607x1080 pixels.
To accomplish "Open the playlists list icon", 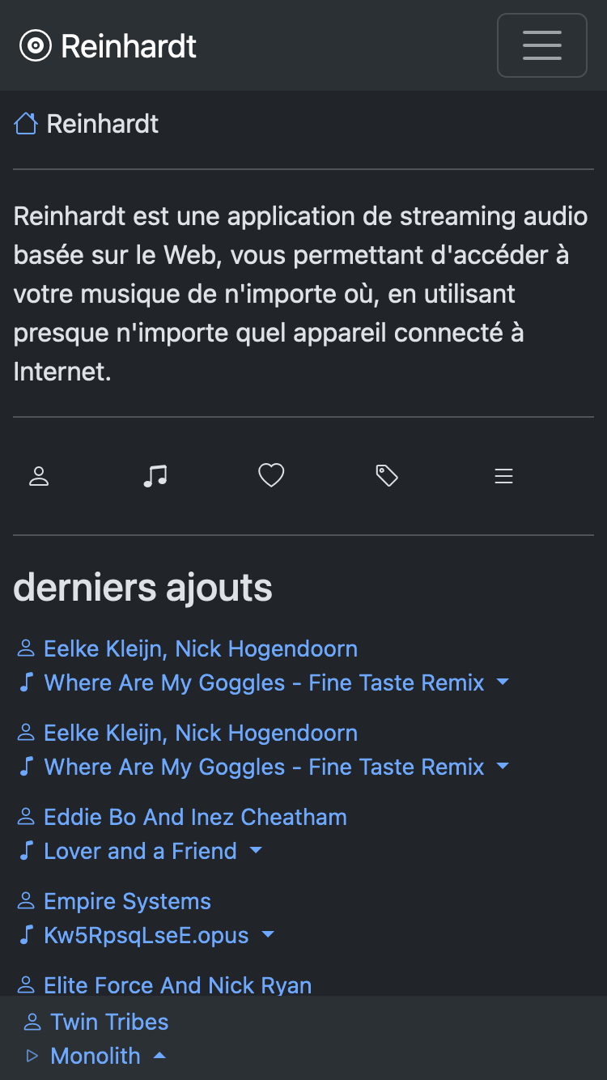I will (x=503, y=476).
